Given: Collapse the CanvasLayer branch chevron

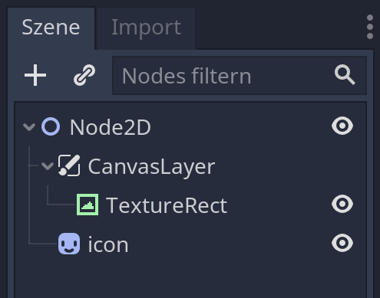Looking at the screenshot, I should coord(48,165).
